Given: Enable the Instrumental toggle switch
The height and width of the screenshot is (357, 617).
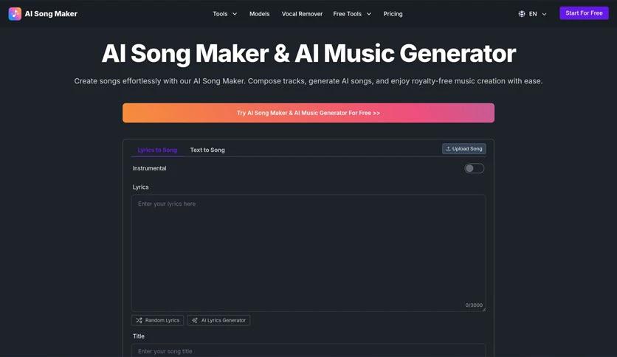Looking at the screenshot, I should [474, 168].
